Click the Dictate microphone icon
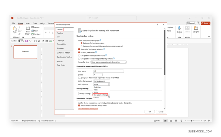 click(179, 28)
